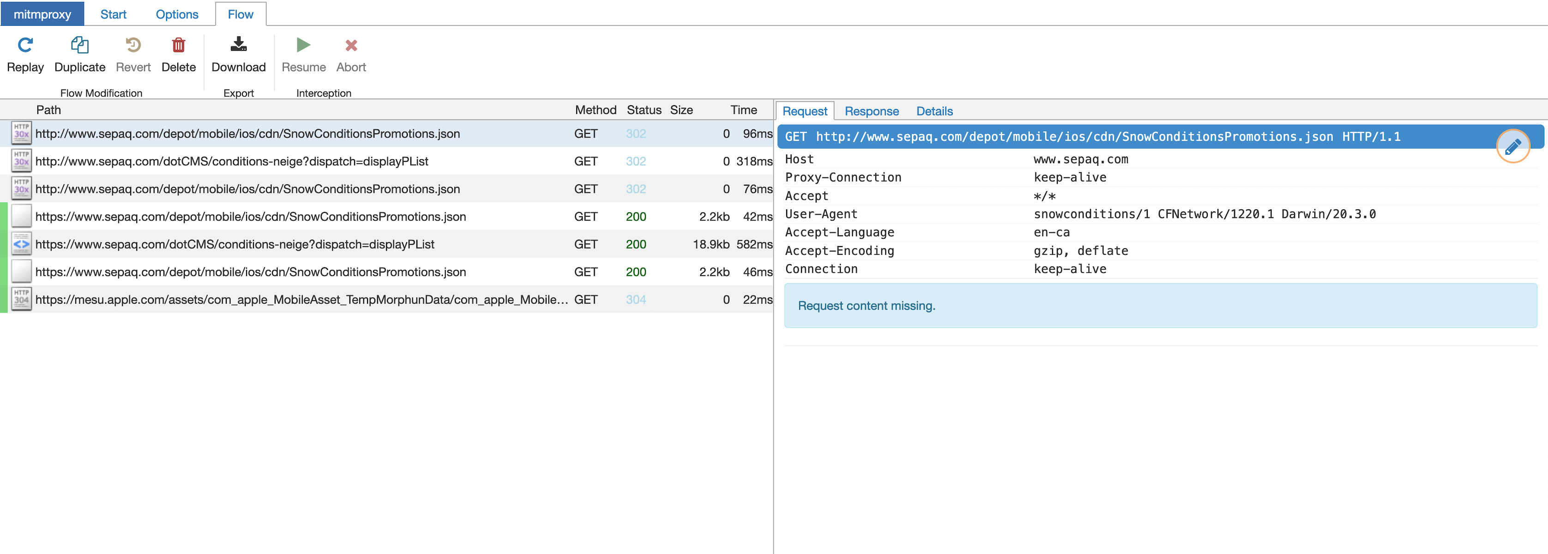Click the pencil edit button

pyautogui.click(x=1512, y=146)
